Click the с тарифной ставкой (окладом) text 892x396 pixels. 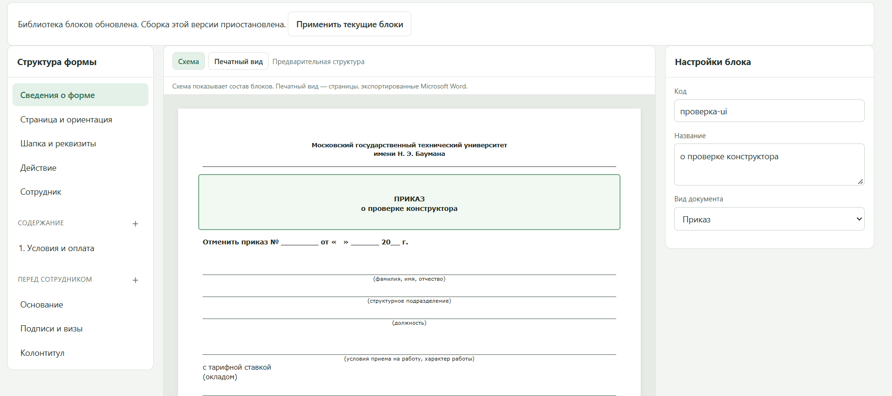point(237,372)
